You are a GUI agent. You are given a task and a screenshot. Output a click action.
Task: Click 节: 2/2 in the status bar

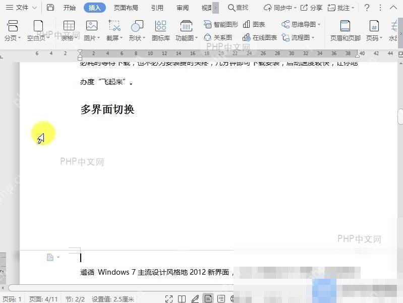(x=75, y=299)
